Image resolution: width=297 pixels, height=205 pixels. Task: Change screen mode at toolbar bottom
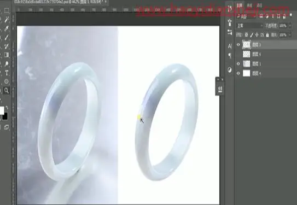pyautogui.click(x=7, y=127)
